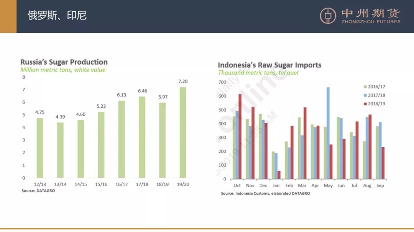Click the red Feb 2018/19 bar
Image resolution: width=414 pixels, height=232 pixels.
pyautogui.click(x=292, y=153)
